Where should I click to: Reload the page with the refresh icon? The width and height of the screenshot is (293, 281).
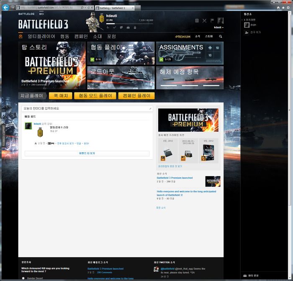[x=89, y=8]
